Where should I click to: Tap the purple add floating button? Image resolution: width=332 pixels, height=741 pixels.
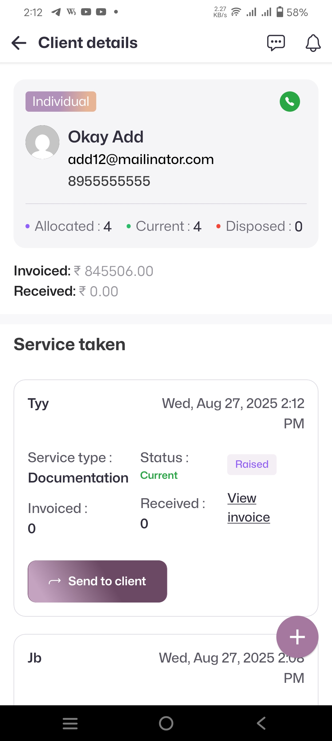click(297, 637)
